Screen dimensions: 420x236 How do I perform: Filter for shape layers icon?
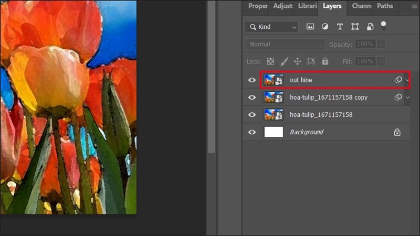(x=355, y=27)
